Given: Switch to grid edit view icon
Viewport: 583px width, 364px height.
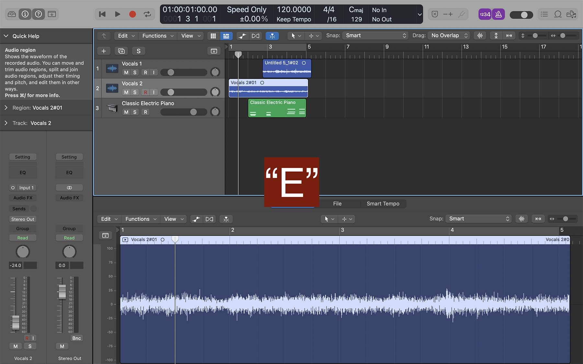Looking at the screenshot, I should pos(213,36).
